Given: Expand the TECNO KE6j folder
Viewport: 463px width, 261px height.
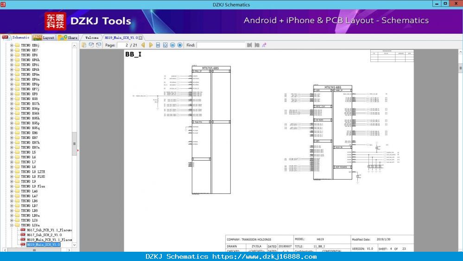Looking at the screenshot, I should tap(12, 45).
